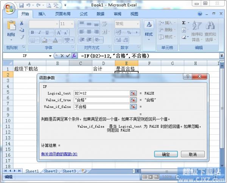Toggle bottom vertical alignment

tap(96, 24)
